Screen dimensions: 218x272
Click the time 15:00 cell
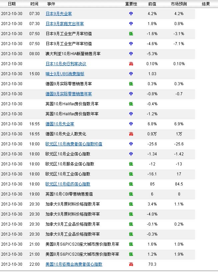[34, 74]
